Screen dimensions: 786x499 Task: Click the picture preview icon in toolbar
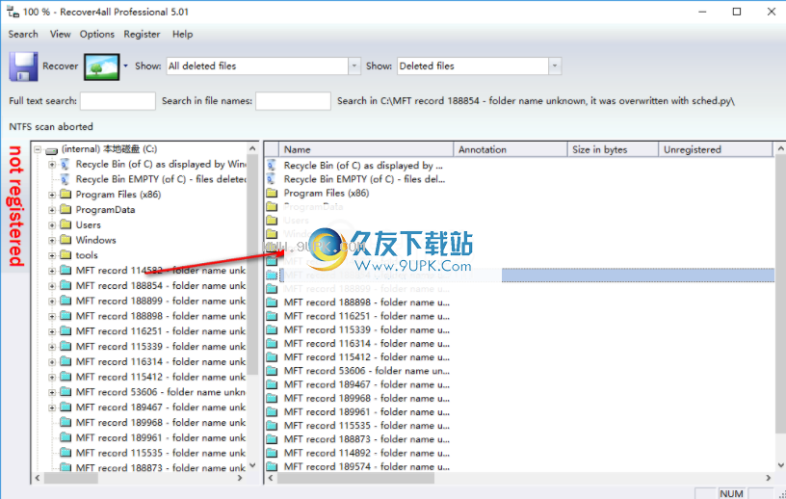click(102, 66)
